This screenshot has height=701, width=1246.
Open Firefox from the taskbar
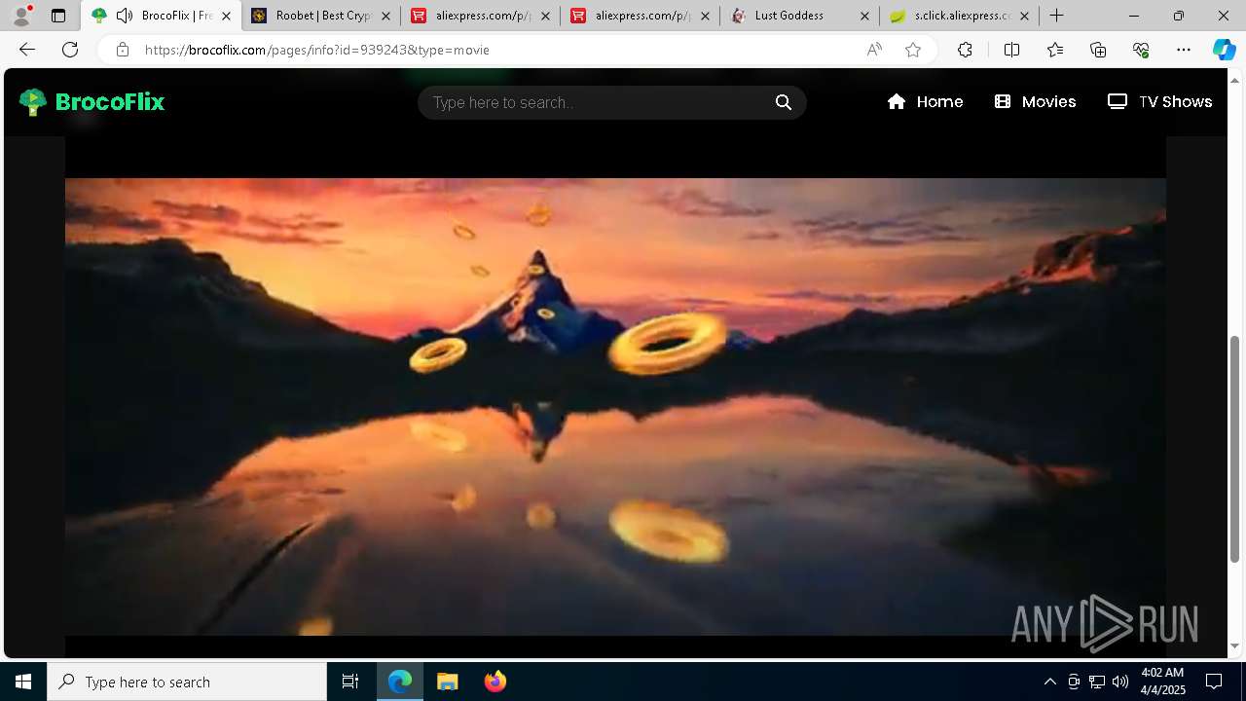(x=495, y=682)
